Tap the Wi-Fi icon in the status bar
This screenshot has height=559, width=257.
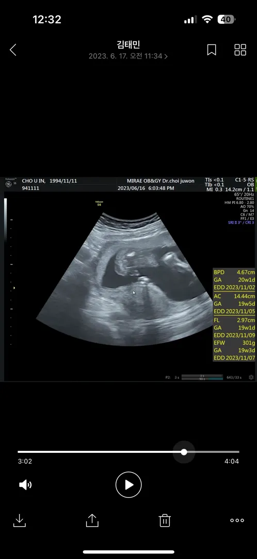click(x=206, y=20)
